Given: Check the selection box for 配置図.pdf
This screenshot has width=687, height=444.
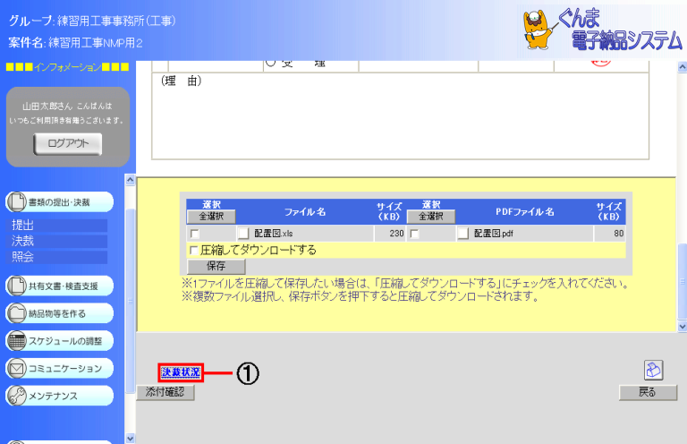Looking at the screenshot, I should (x=414, y=234).
